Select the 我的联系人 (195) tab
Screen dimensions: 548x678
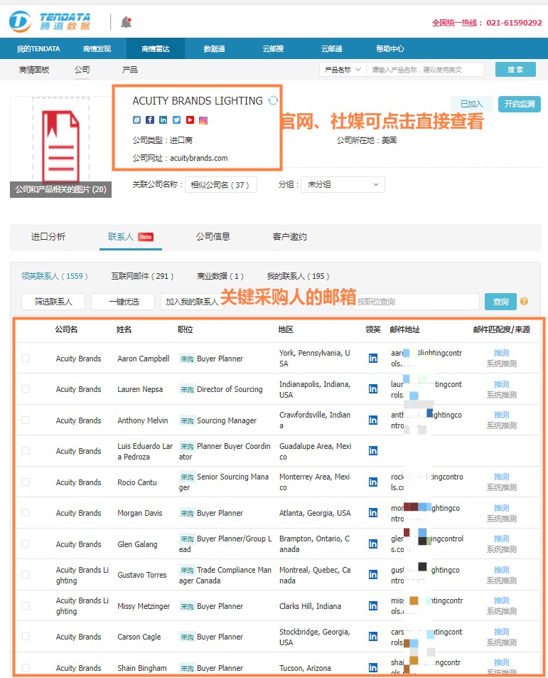pos(298,276)
